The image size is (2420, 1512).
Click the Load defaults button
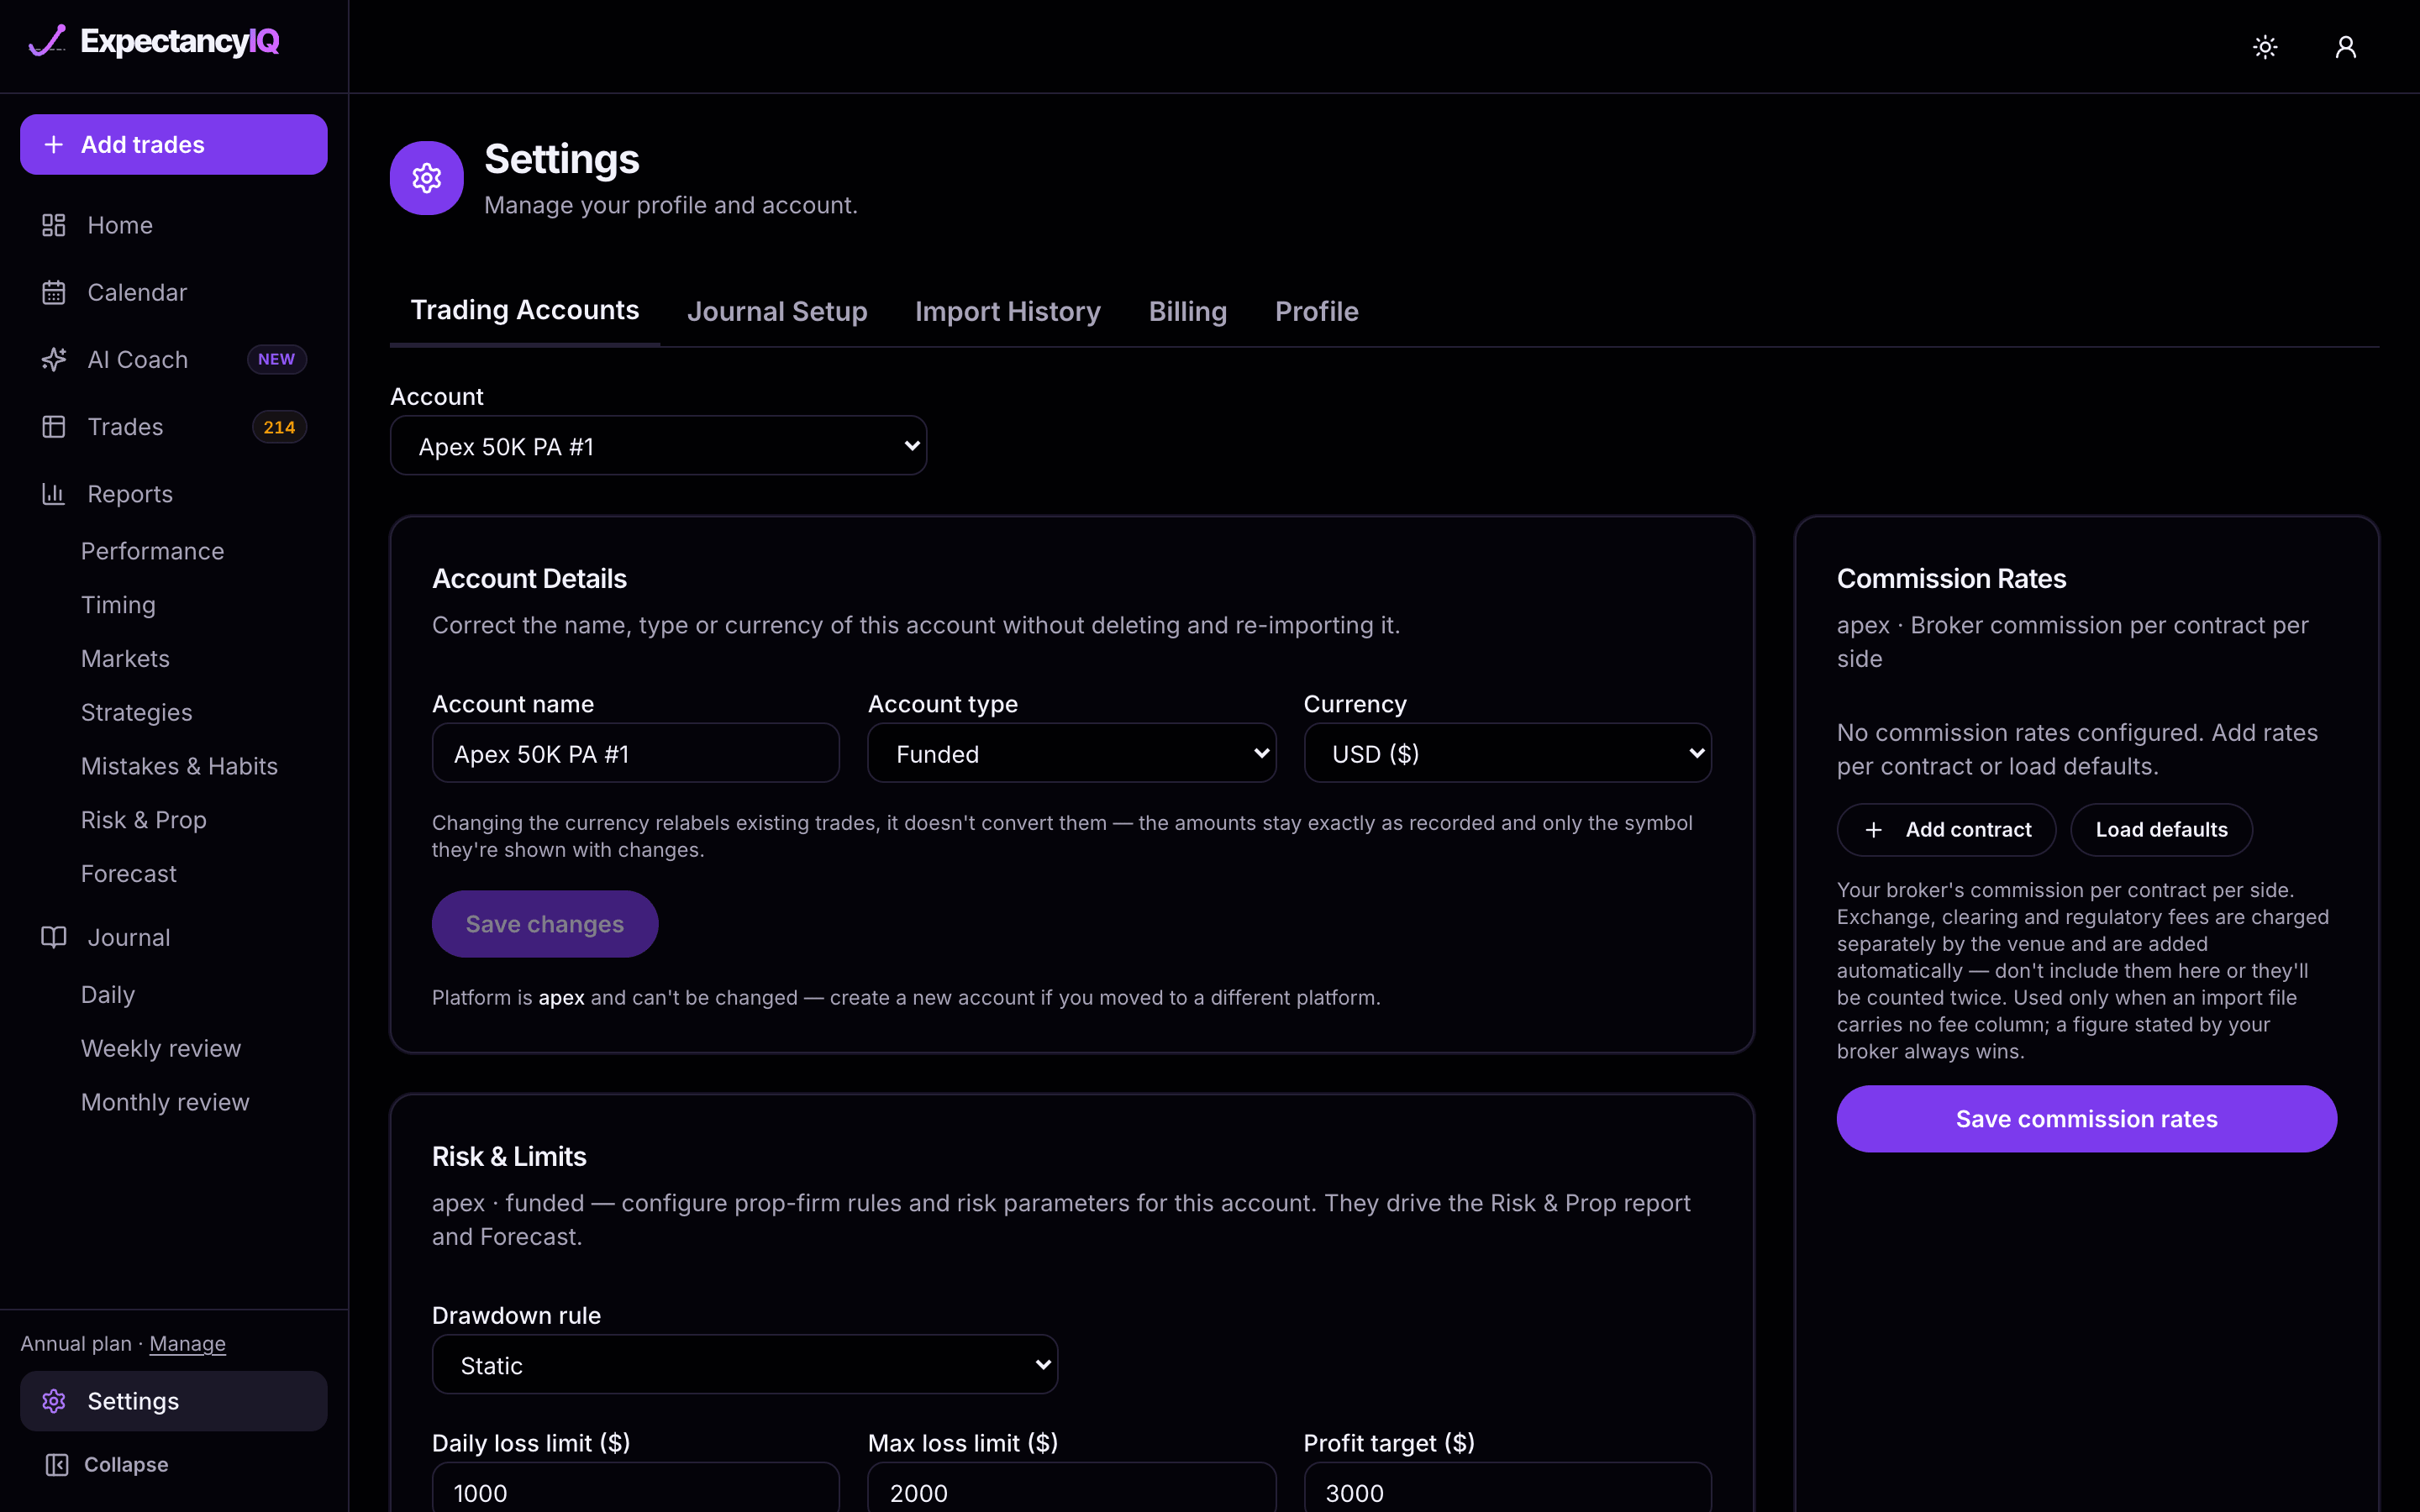click(x=2161, y=830)
